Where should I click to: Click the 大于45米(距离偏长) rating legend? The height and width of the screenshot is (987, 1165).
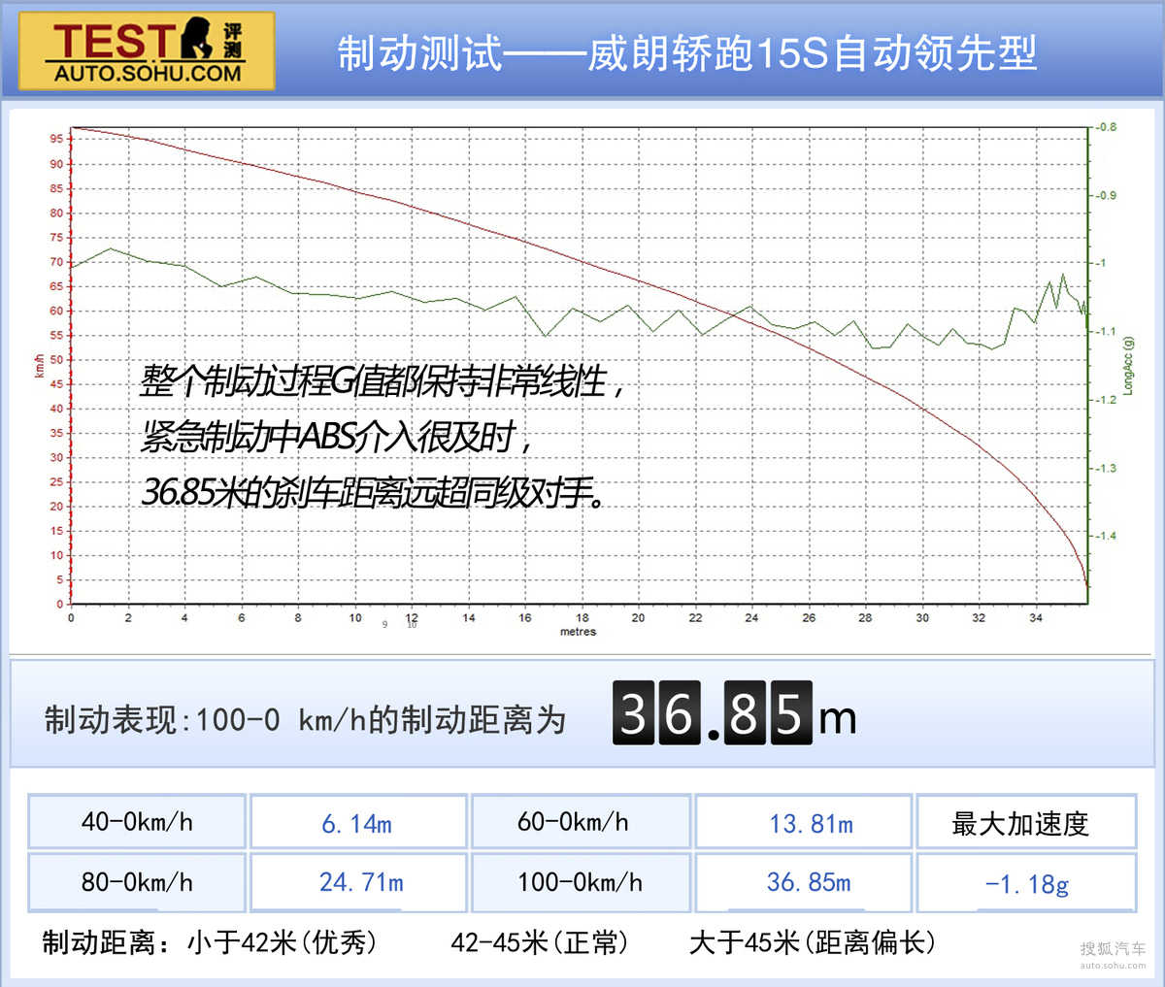click(812, 942)
